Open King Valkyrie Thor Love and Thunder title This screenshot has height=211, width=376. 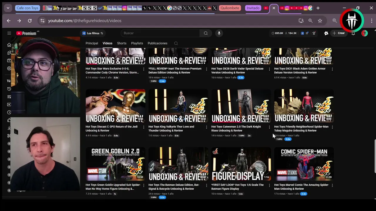pos(171,129)
